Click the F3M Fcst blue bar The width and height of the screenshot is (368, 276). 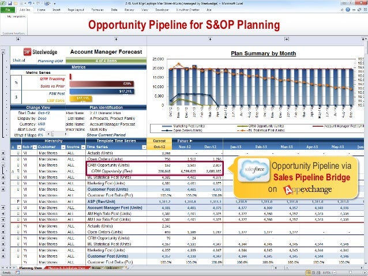pos(102,92)
